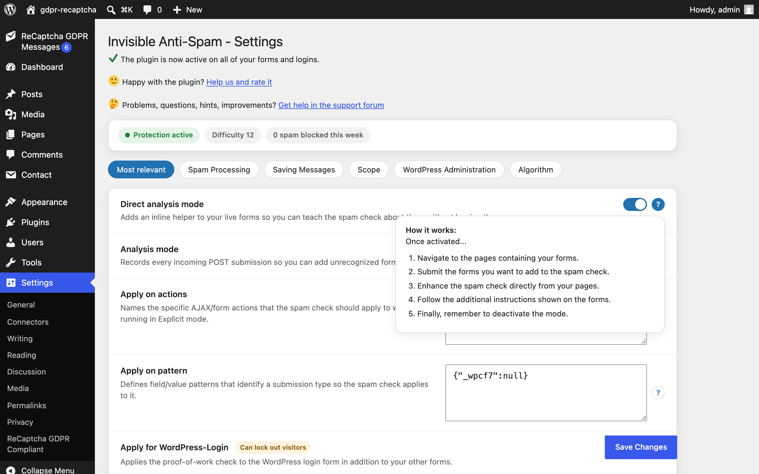Screen dimensions: 759x474
Task: Open the Media settings submenu item
Action: (18, 388)
